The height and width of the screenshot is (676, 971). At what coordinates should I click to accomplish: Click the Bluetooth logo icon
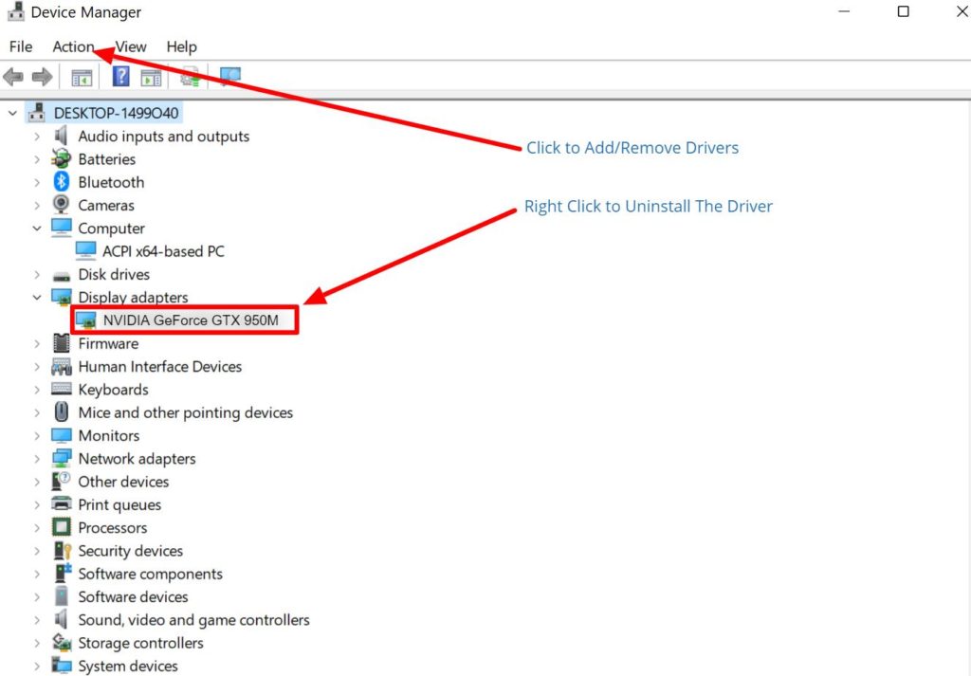(x=61, y=182)
